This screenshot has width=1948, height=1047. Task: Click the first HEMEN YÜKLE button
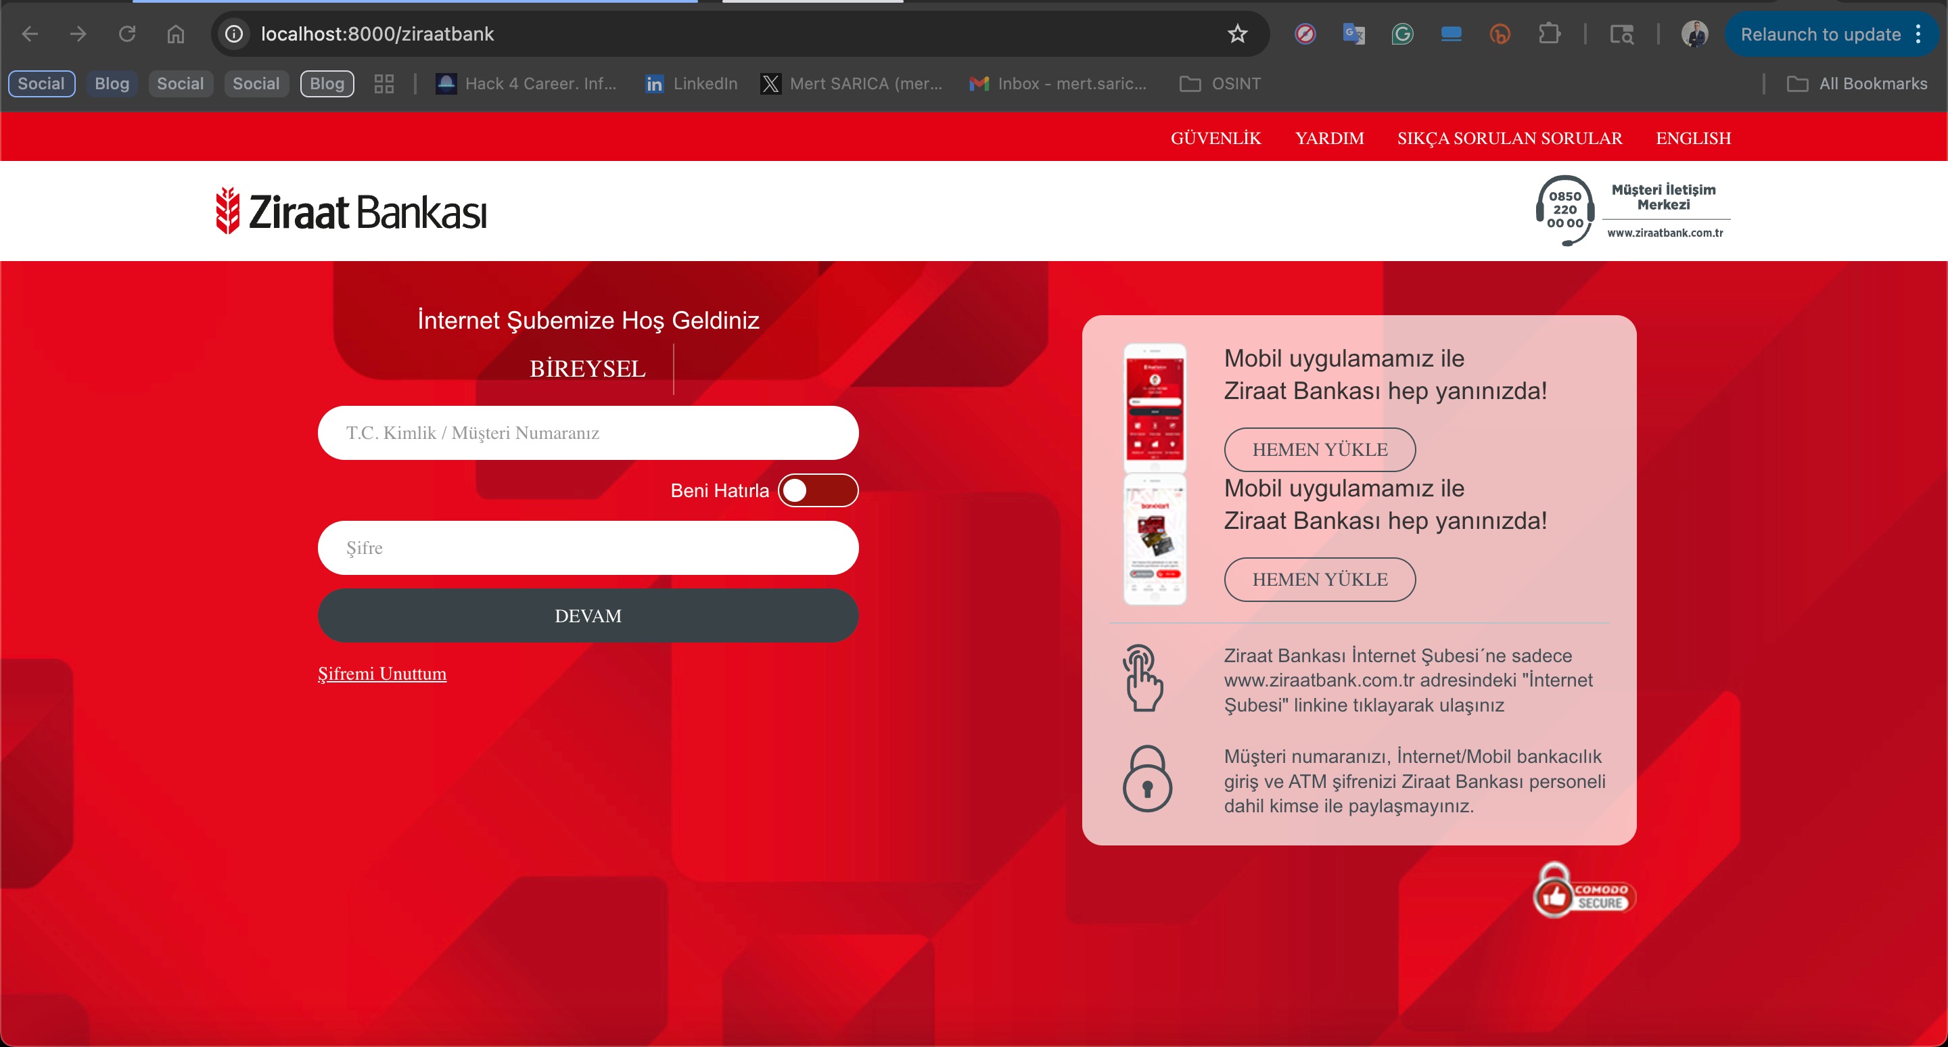click(1320, 450)
